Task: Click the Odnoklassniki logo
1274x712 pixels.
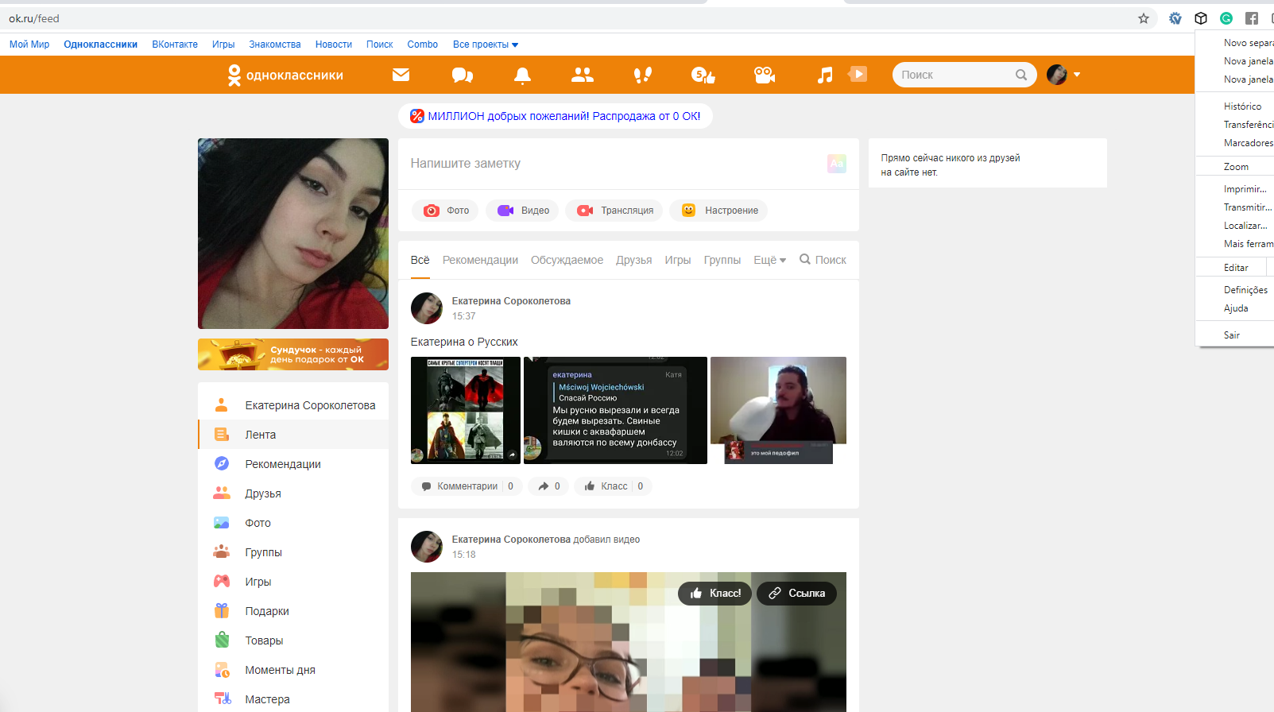Action: coord(285,75)
